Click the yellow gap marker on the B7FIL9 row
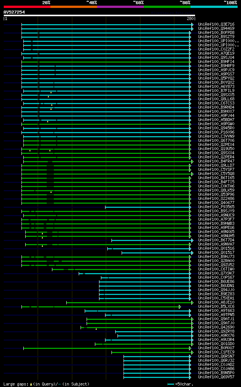The height and width of the screenshot is (387, 241). pos(51,92)
